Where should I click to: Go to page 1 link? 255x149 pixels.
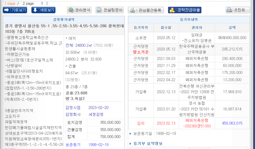(x=42, y=4)
